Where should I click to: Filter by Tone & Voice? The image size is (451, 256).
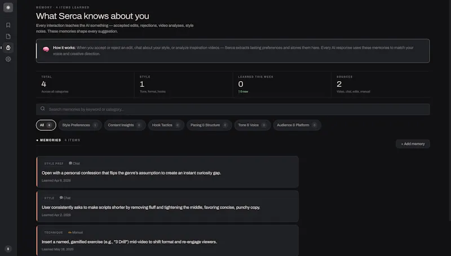(x=252, y=125)
